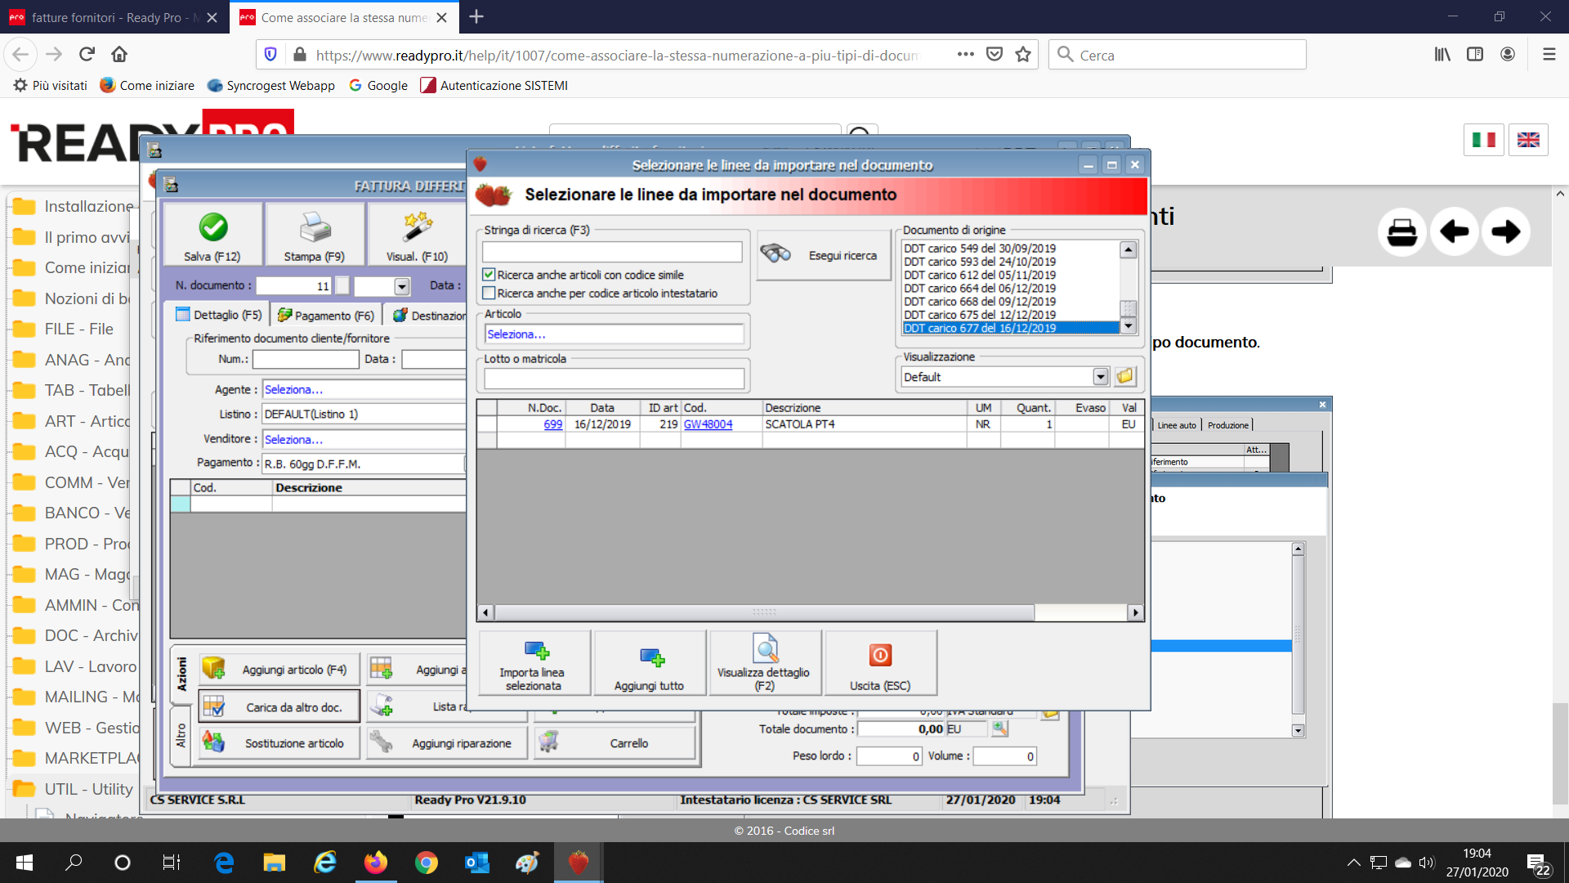Open Syncrogest Webapp bookmark
Screen dimensions: 1569x883
click(x=271, y=85)
